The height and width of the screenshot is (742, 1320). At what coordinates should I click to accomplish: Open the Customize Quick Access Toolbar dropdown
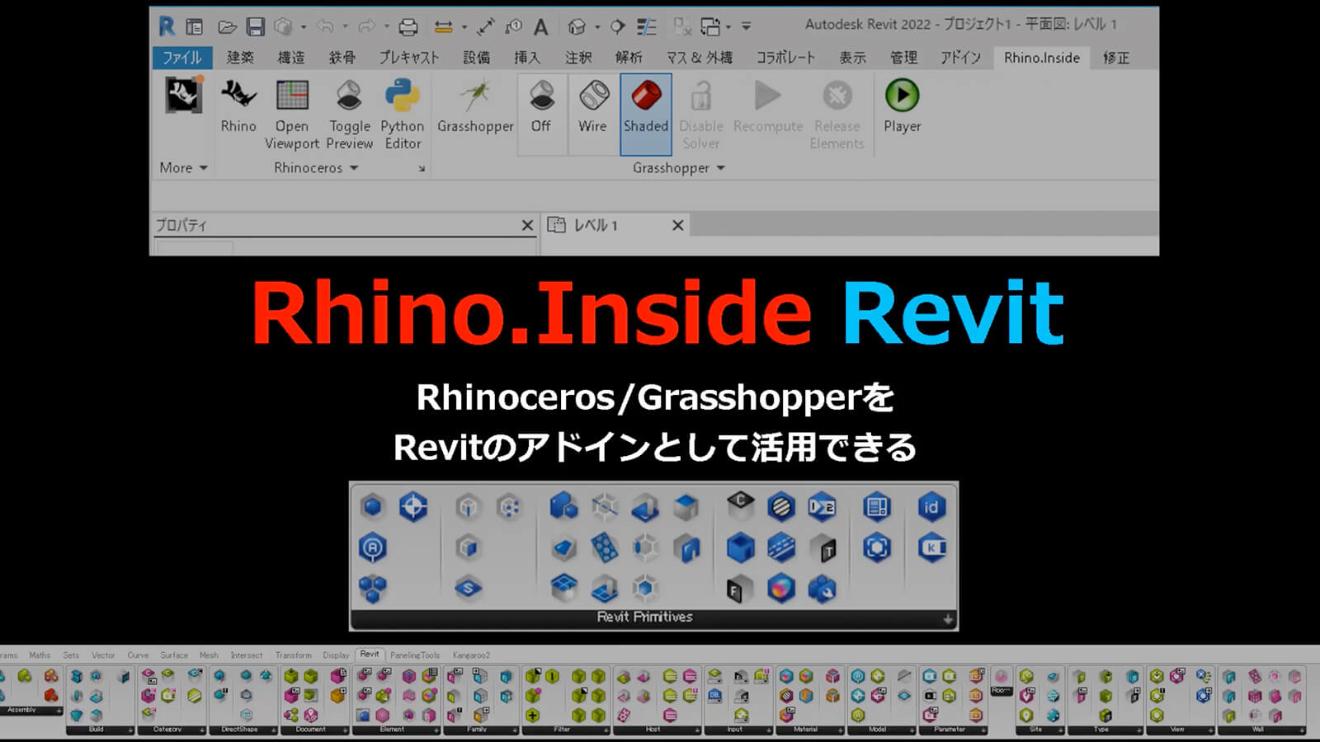(746, 27)
